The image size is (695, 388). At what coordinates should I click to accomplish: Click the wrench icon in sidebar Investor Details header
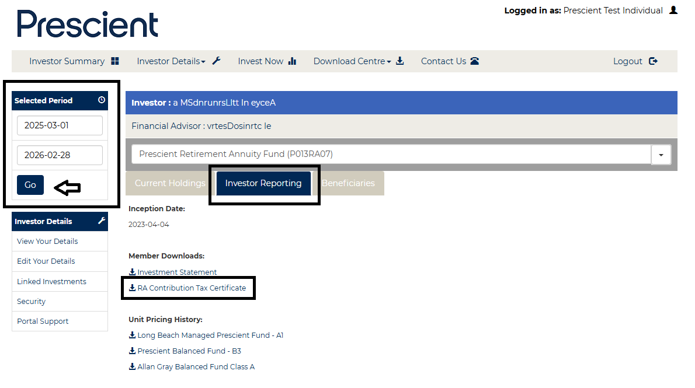click(x=102, y=221)
